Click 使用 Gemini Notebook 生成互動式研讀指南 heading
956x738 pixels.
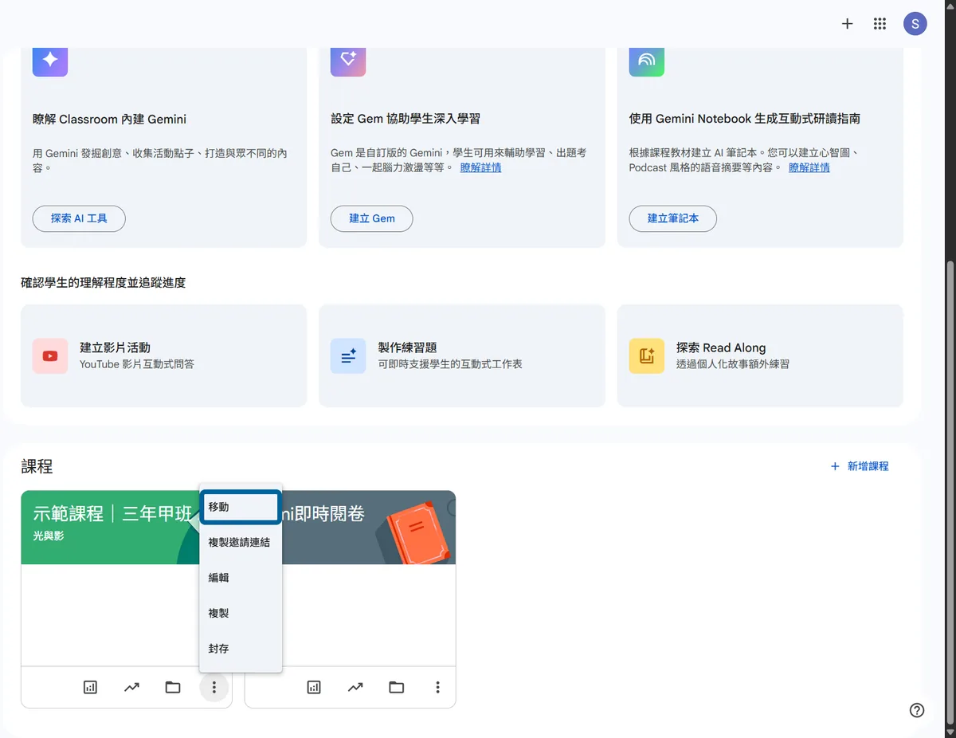745,119
